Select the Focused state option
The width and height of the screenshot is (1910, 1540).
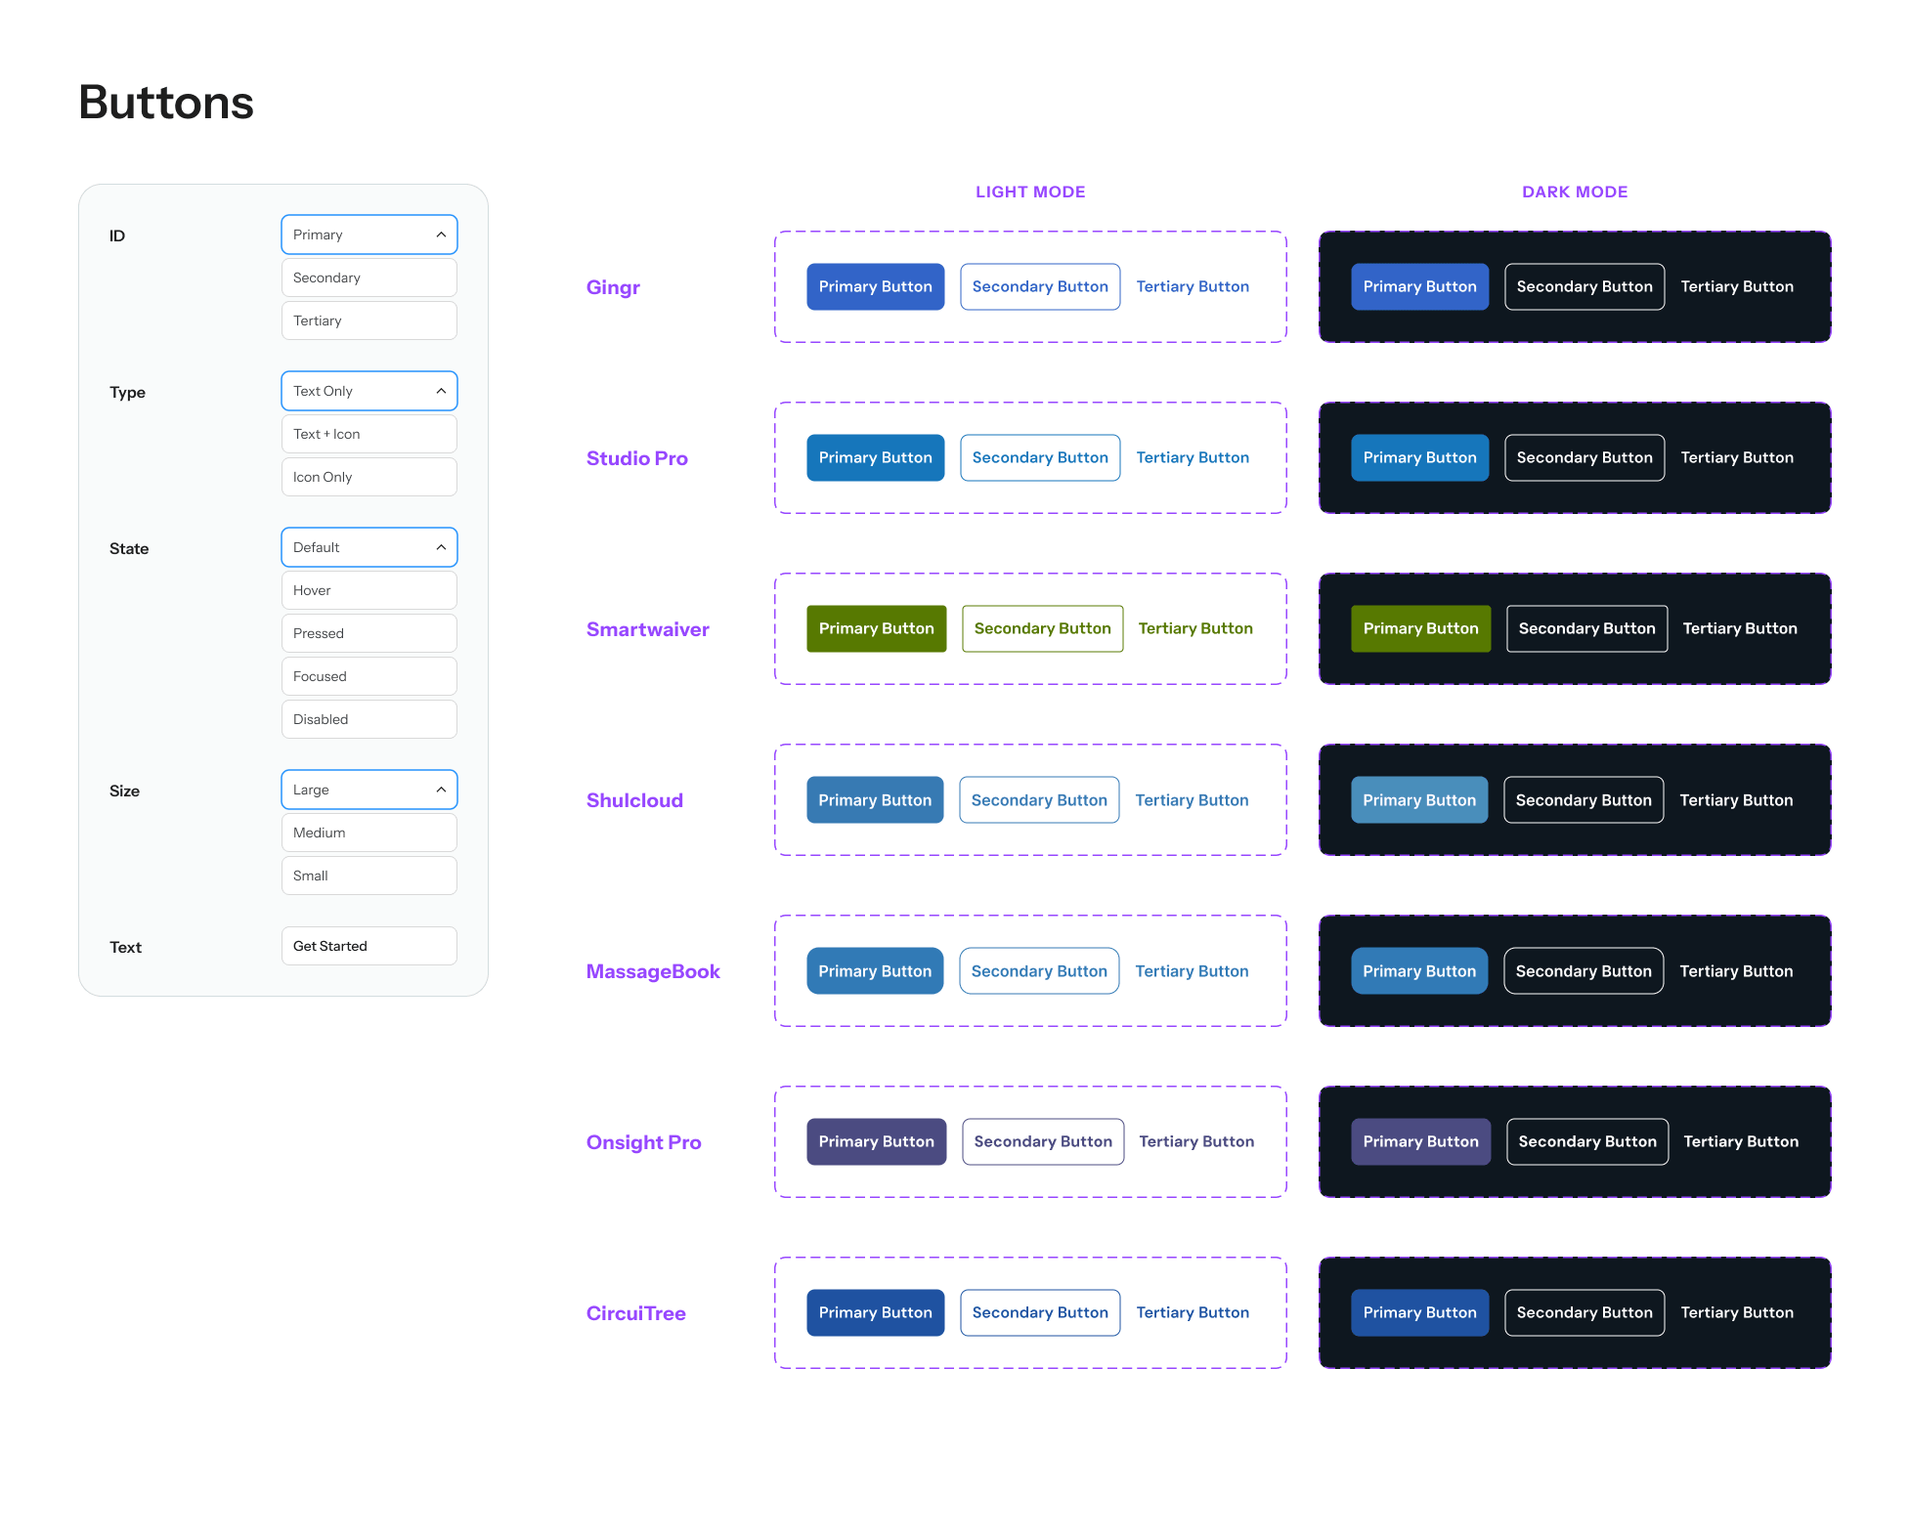pos(369,676)
